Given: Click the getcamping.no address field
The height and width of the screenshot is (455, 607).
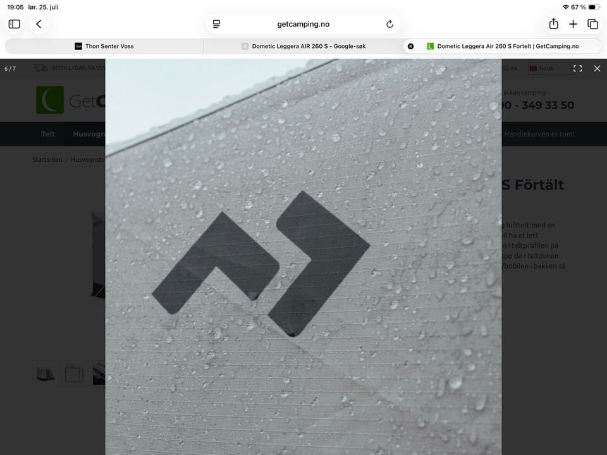Looking at the screenshot, I should pos(303,24).
